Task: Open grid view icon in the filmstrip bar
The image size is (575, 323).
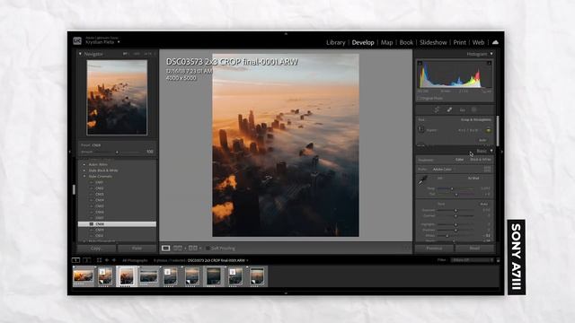Action: pyautogui.click(x=99, y=260)
